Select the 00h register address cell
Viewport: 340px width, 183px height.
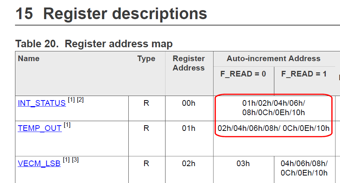[x=188, y=103]
